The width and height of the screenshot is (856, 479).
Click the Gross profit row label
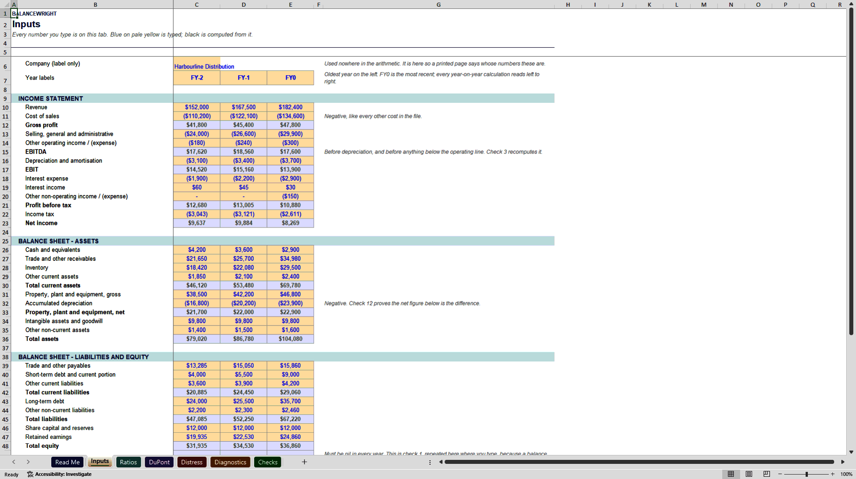click(41, 125)
